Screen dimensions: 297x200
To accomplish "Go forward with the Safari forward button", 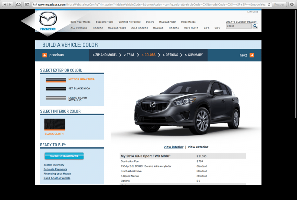I will 10,4.
